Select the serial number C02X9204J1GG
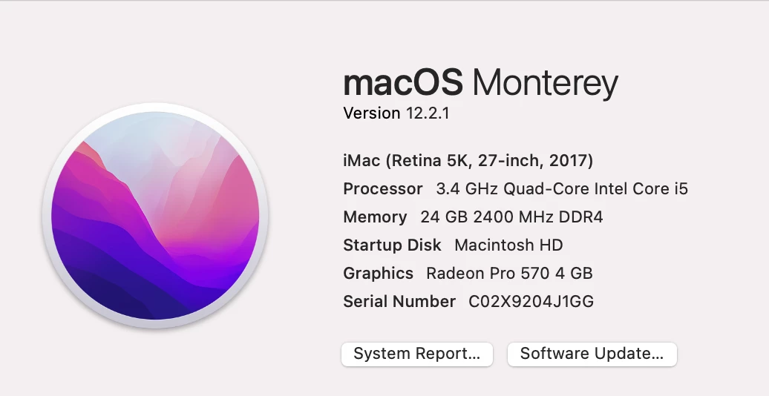769x396 pixels. coord(531,301)
